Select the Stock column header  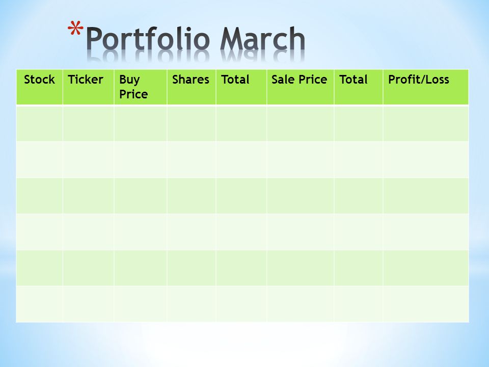tap(39, 87)
